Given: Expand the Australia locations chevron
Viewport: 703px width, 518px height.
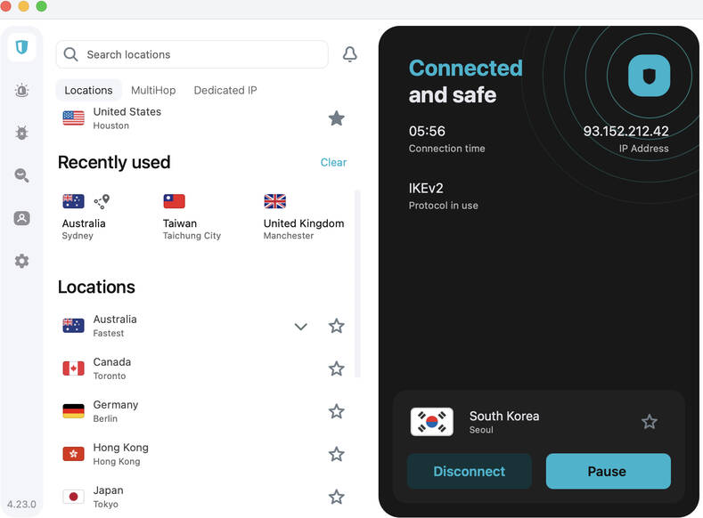Looking at the screenshot, I should pyautogui.click(x=300, y=327).
